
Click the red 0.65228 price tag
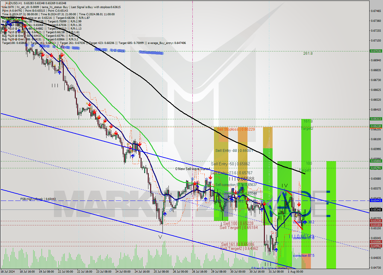click(376, 221)
